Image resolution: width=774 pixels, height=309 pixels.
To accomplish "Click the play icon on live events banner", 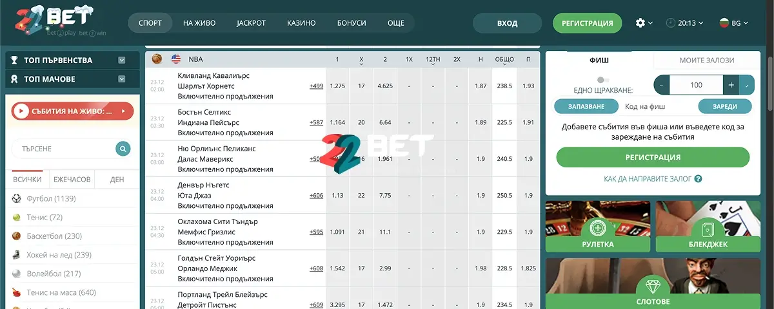I will click(x=22, y=111).
